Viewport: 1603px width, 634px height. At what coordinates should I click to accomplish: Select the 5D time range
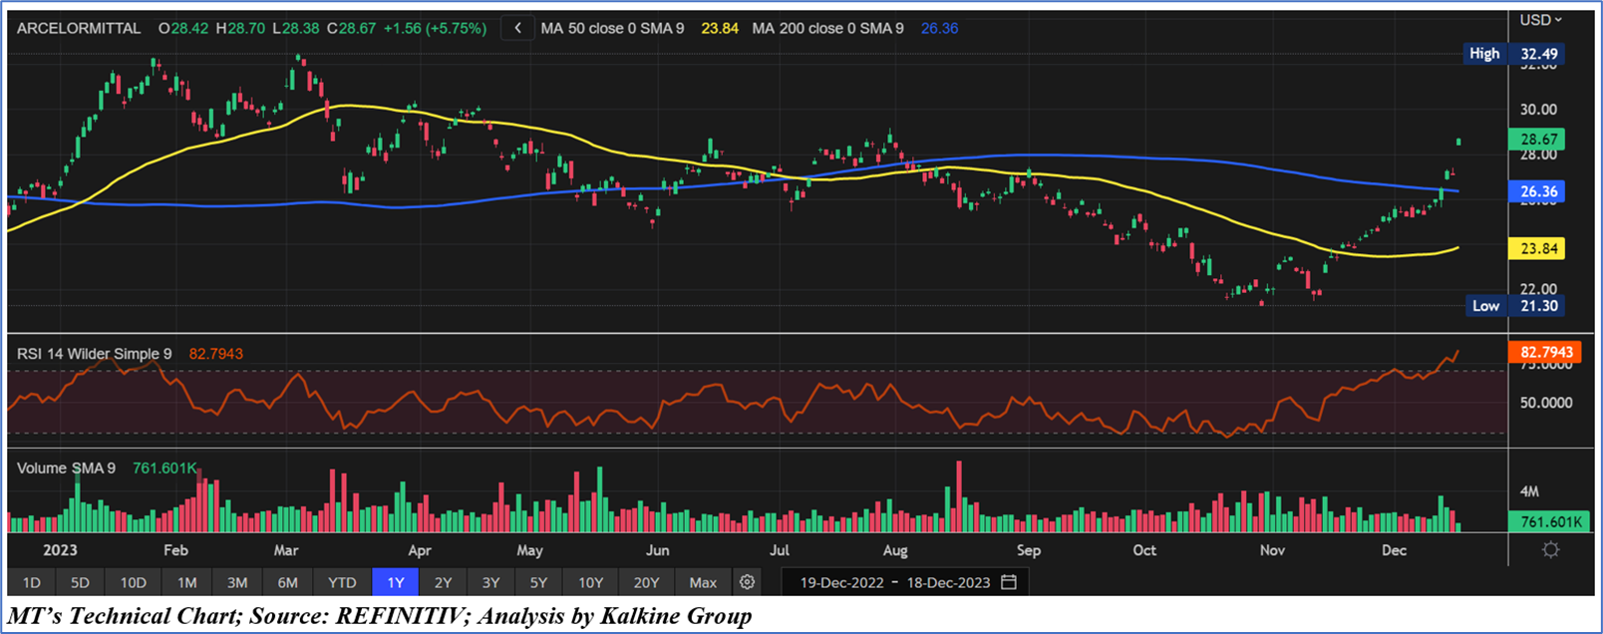coord(80,582)
